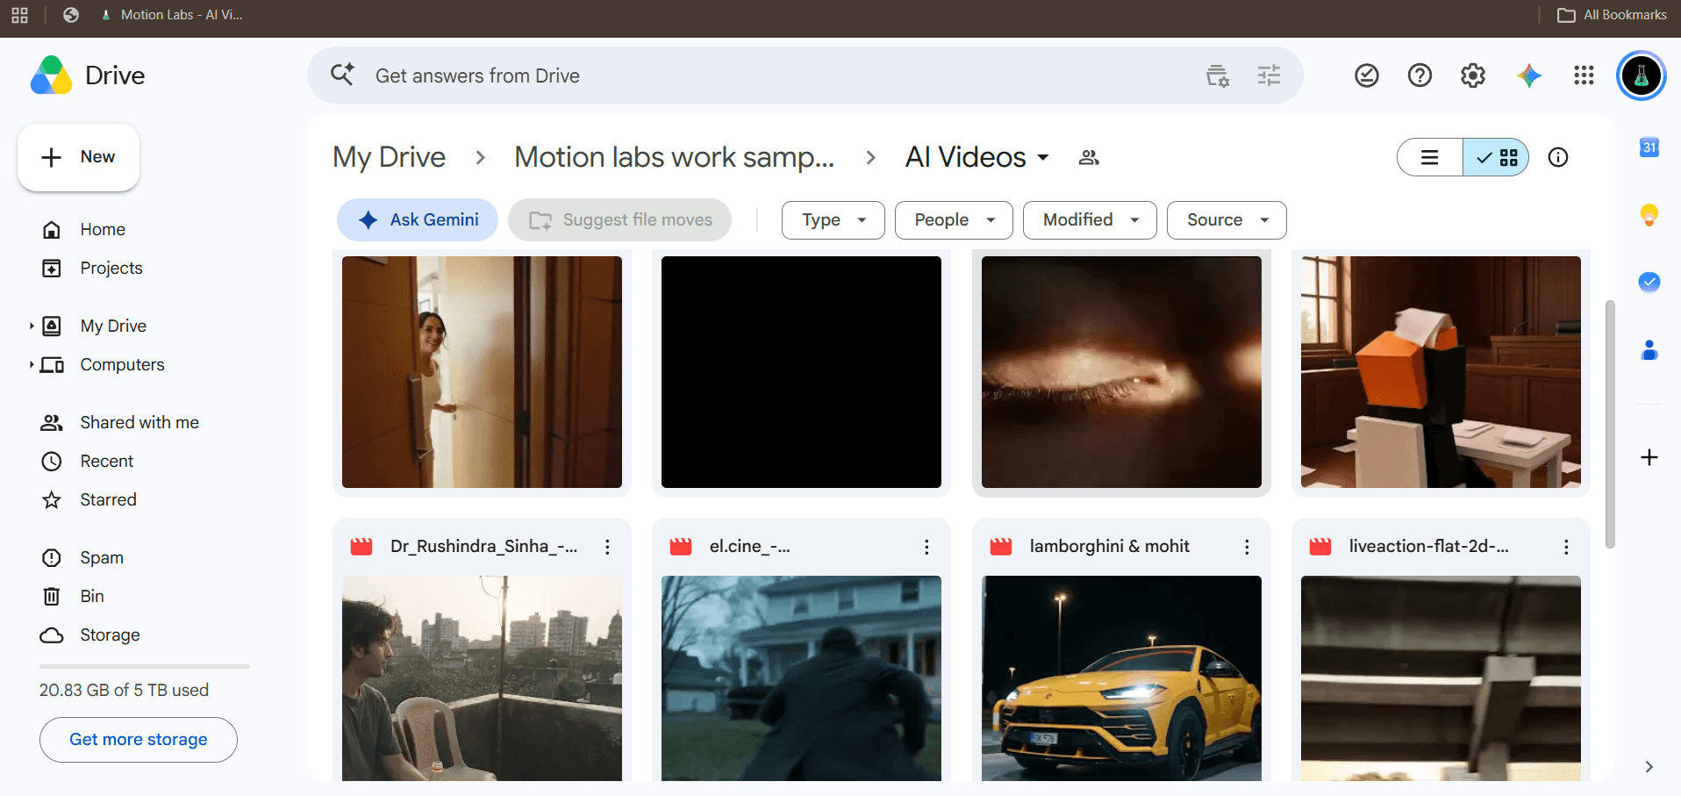
Task: Expand the Computers tree arrow
Action: click(x=32, y=364)
